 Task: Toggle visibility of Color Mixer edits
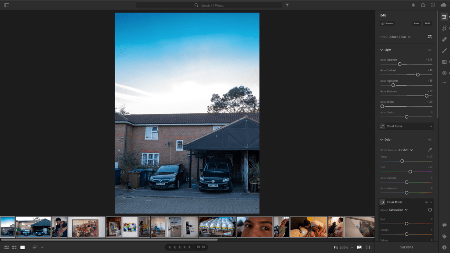click(426, 202)
